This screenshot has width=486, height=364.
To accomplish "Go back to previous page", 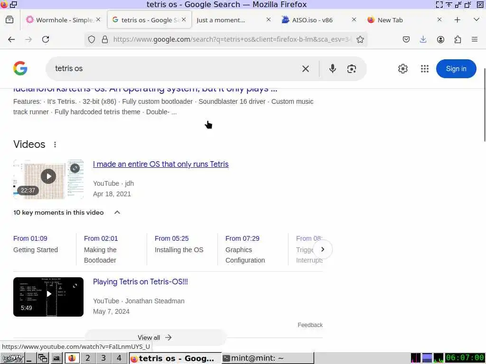I will [11, 39].
